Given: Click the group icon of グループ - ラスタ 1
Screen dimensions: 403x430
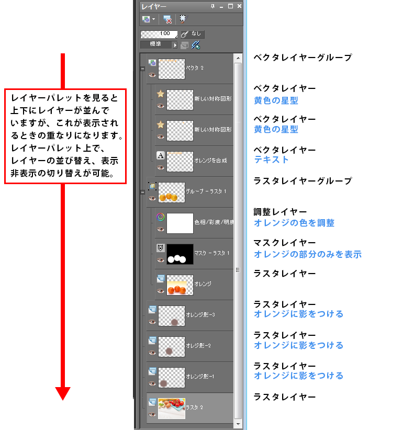Looking at the screenshot, I should pyautogui.click(x=152, y=186).
